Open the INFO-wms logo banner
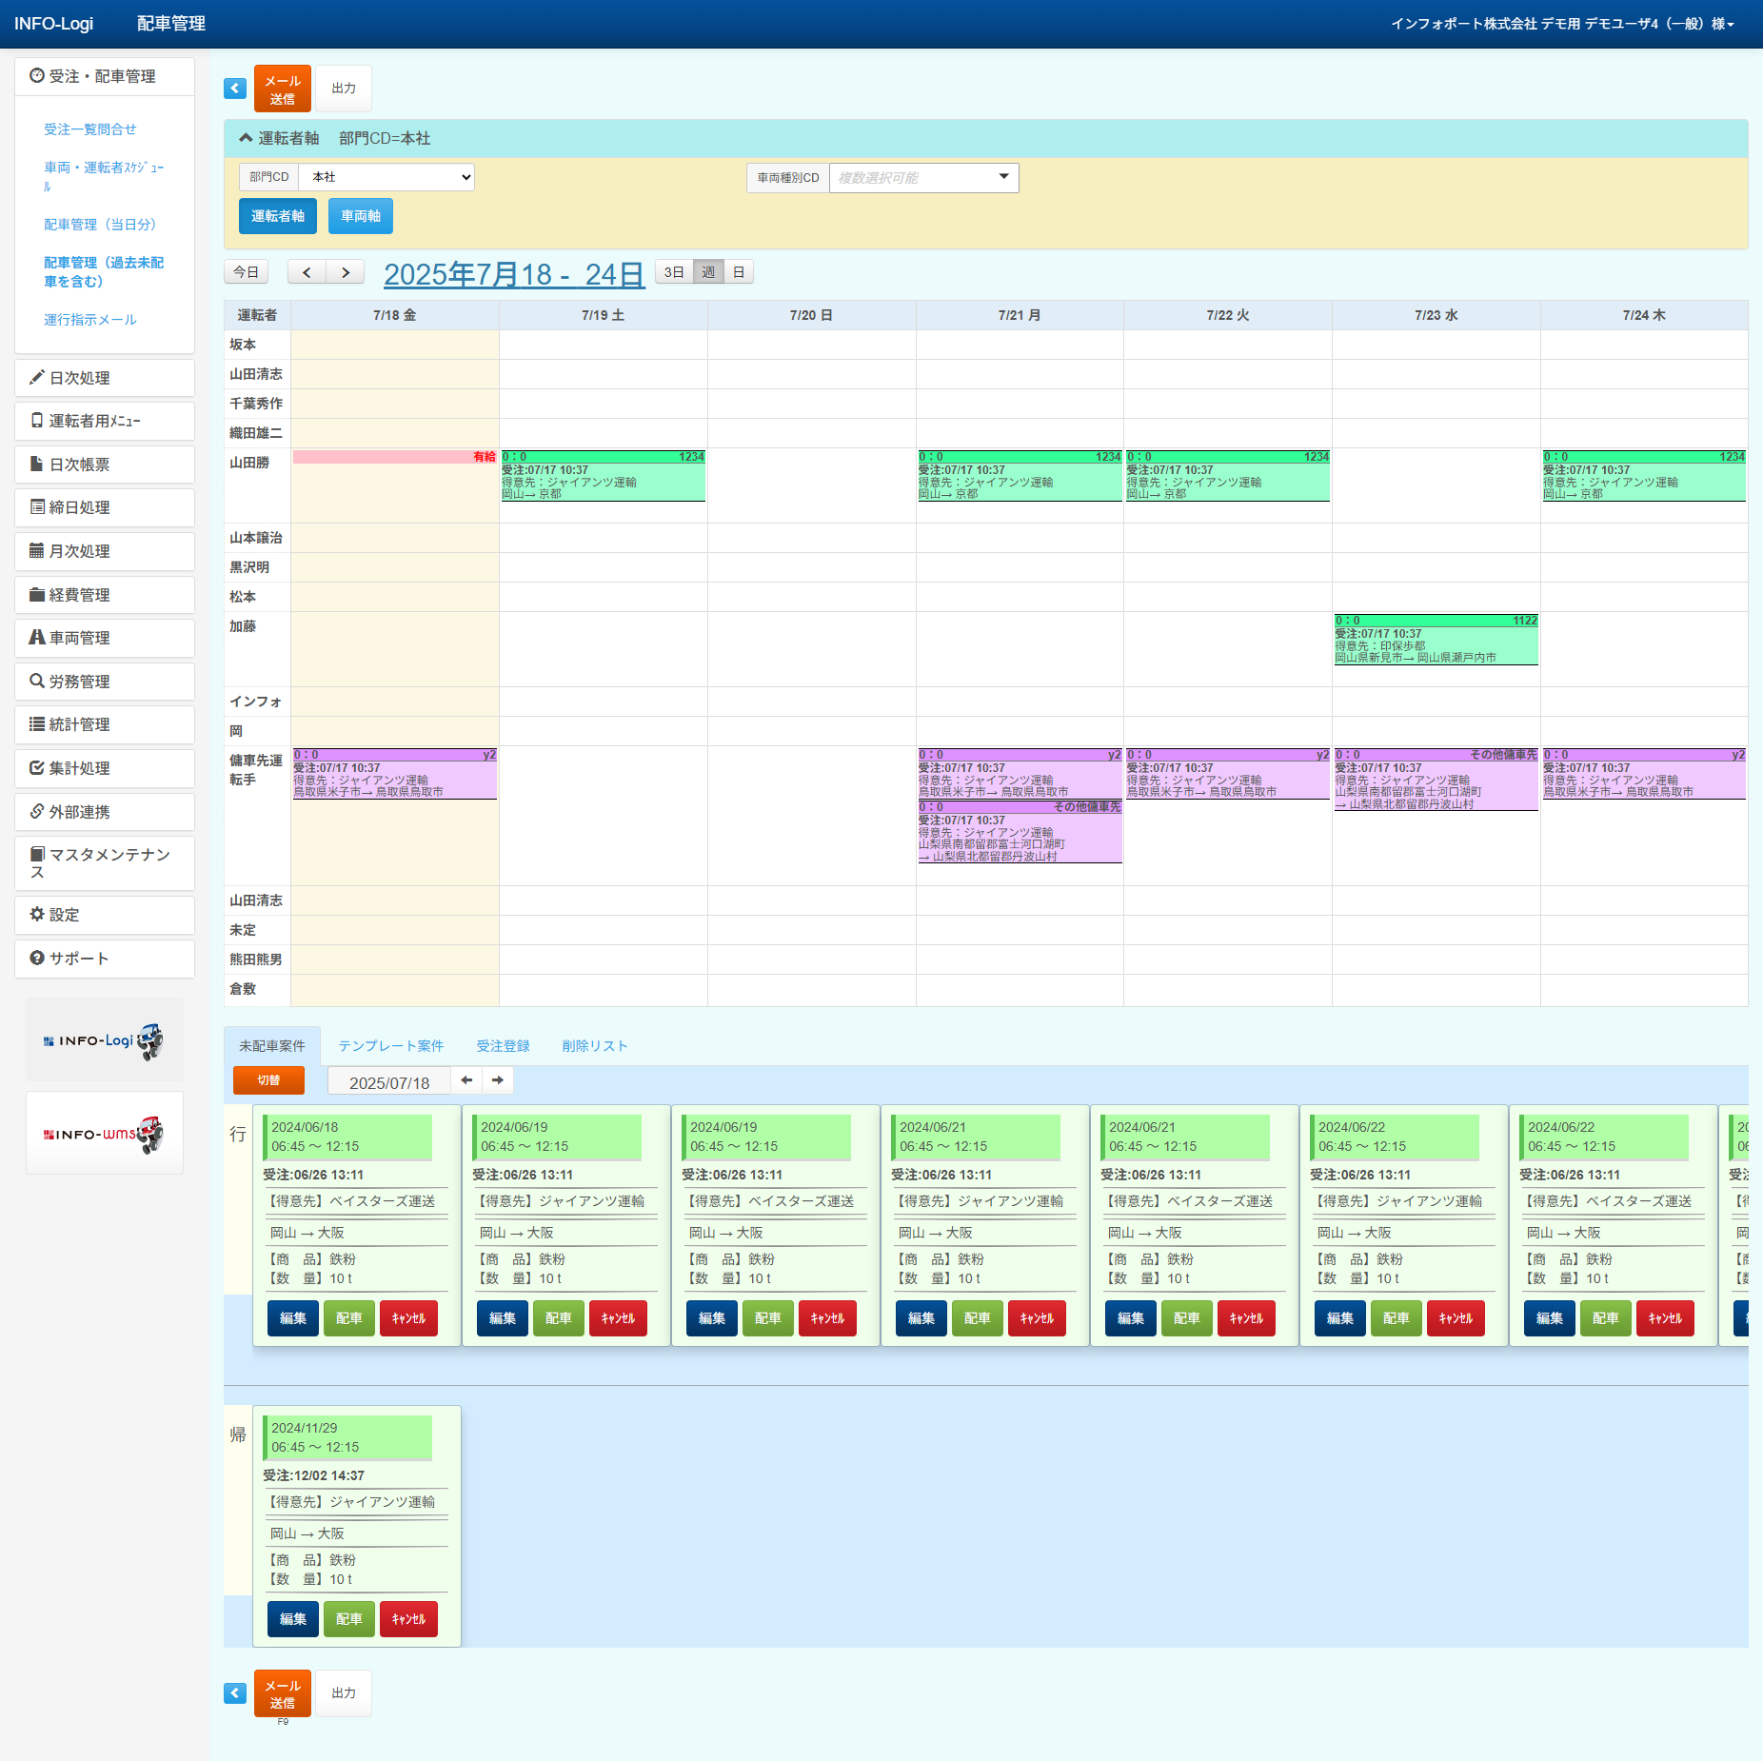 (104, 1133)
